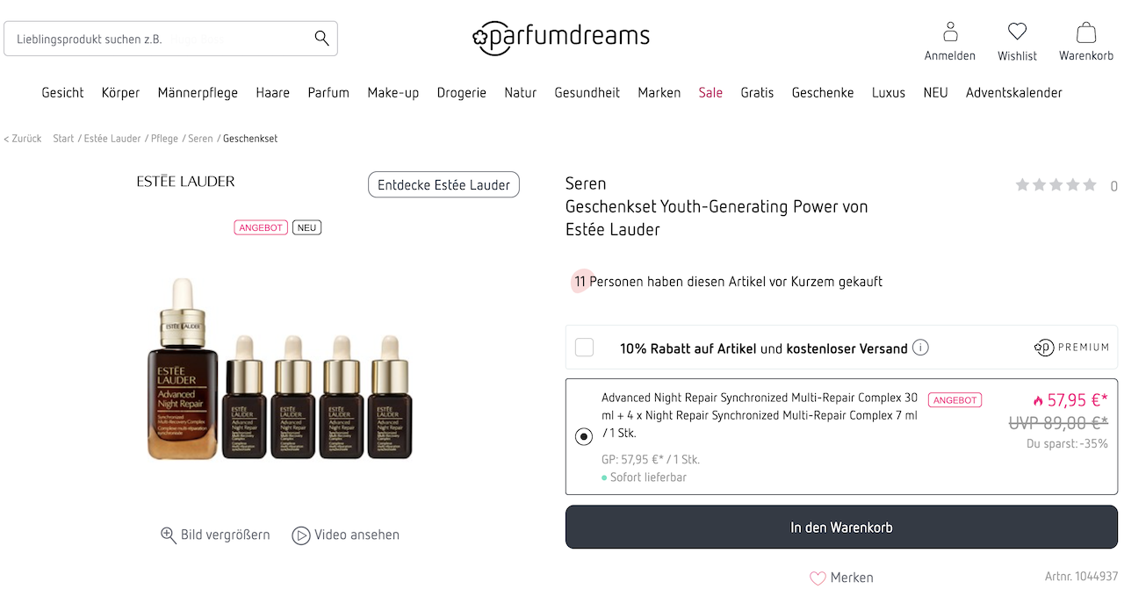This screenshot has height=603, width=1124.
Task: Click the info icon beside kostenloser Versand
Action: tap(920, 348)
